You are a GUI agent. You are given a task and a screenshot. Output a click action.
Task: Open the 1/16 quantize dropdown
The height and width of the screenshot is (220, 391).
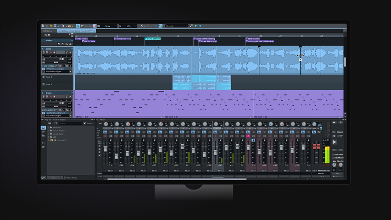tap(136, 26)
